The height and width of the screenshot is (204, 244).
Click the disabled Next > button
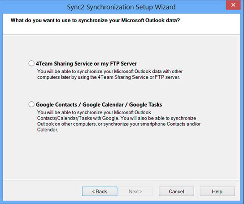pos(135,191)
